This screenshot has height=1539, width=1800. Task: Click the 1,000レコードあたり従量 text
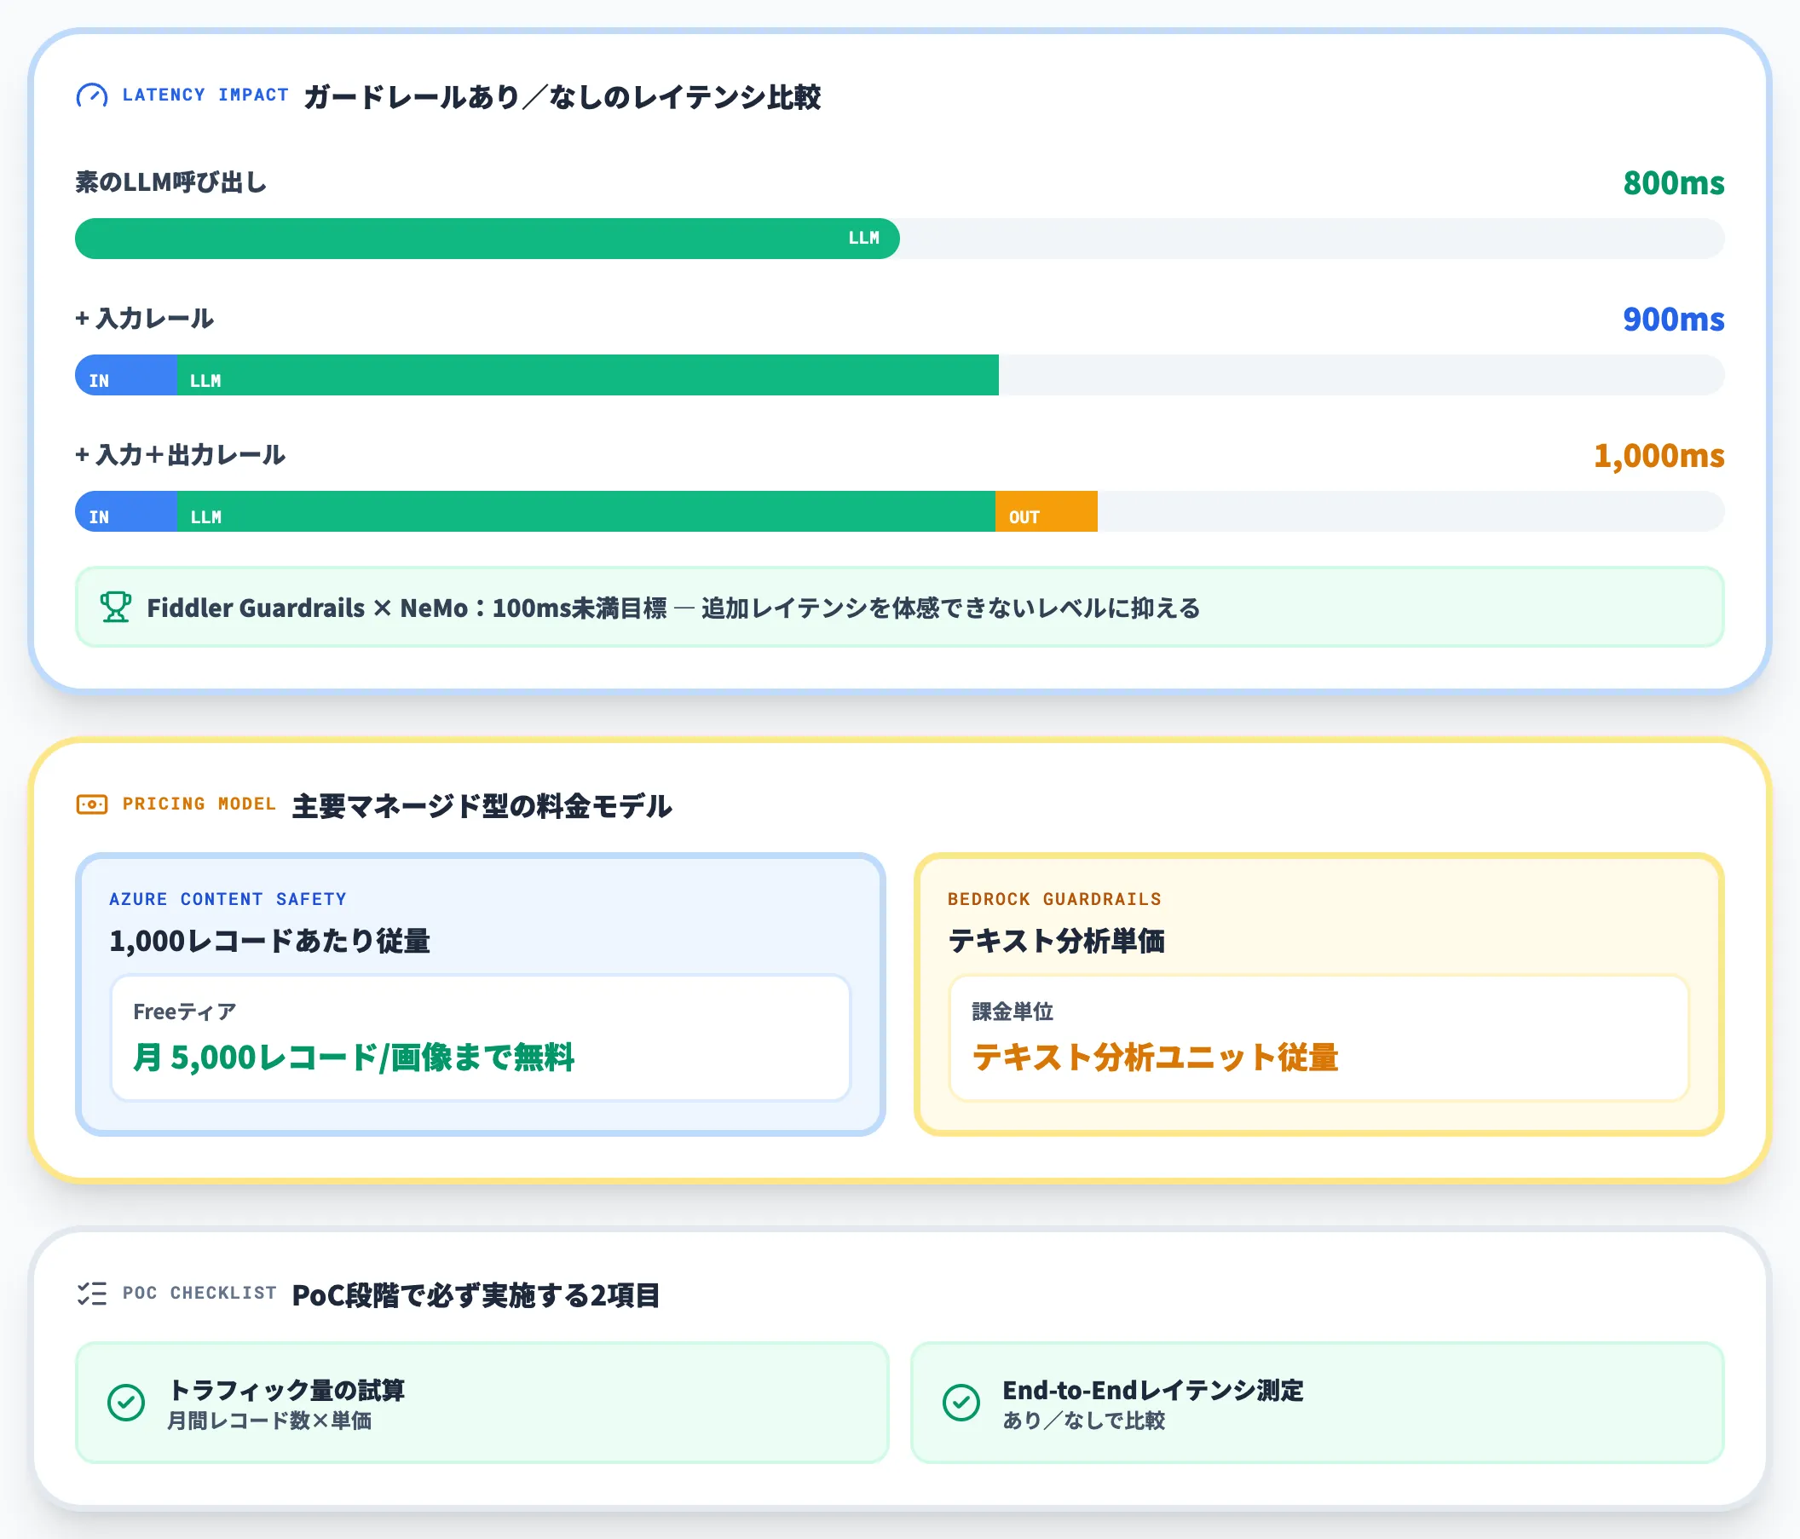(x=269, y=941)
